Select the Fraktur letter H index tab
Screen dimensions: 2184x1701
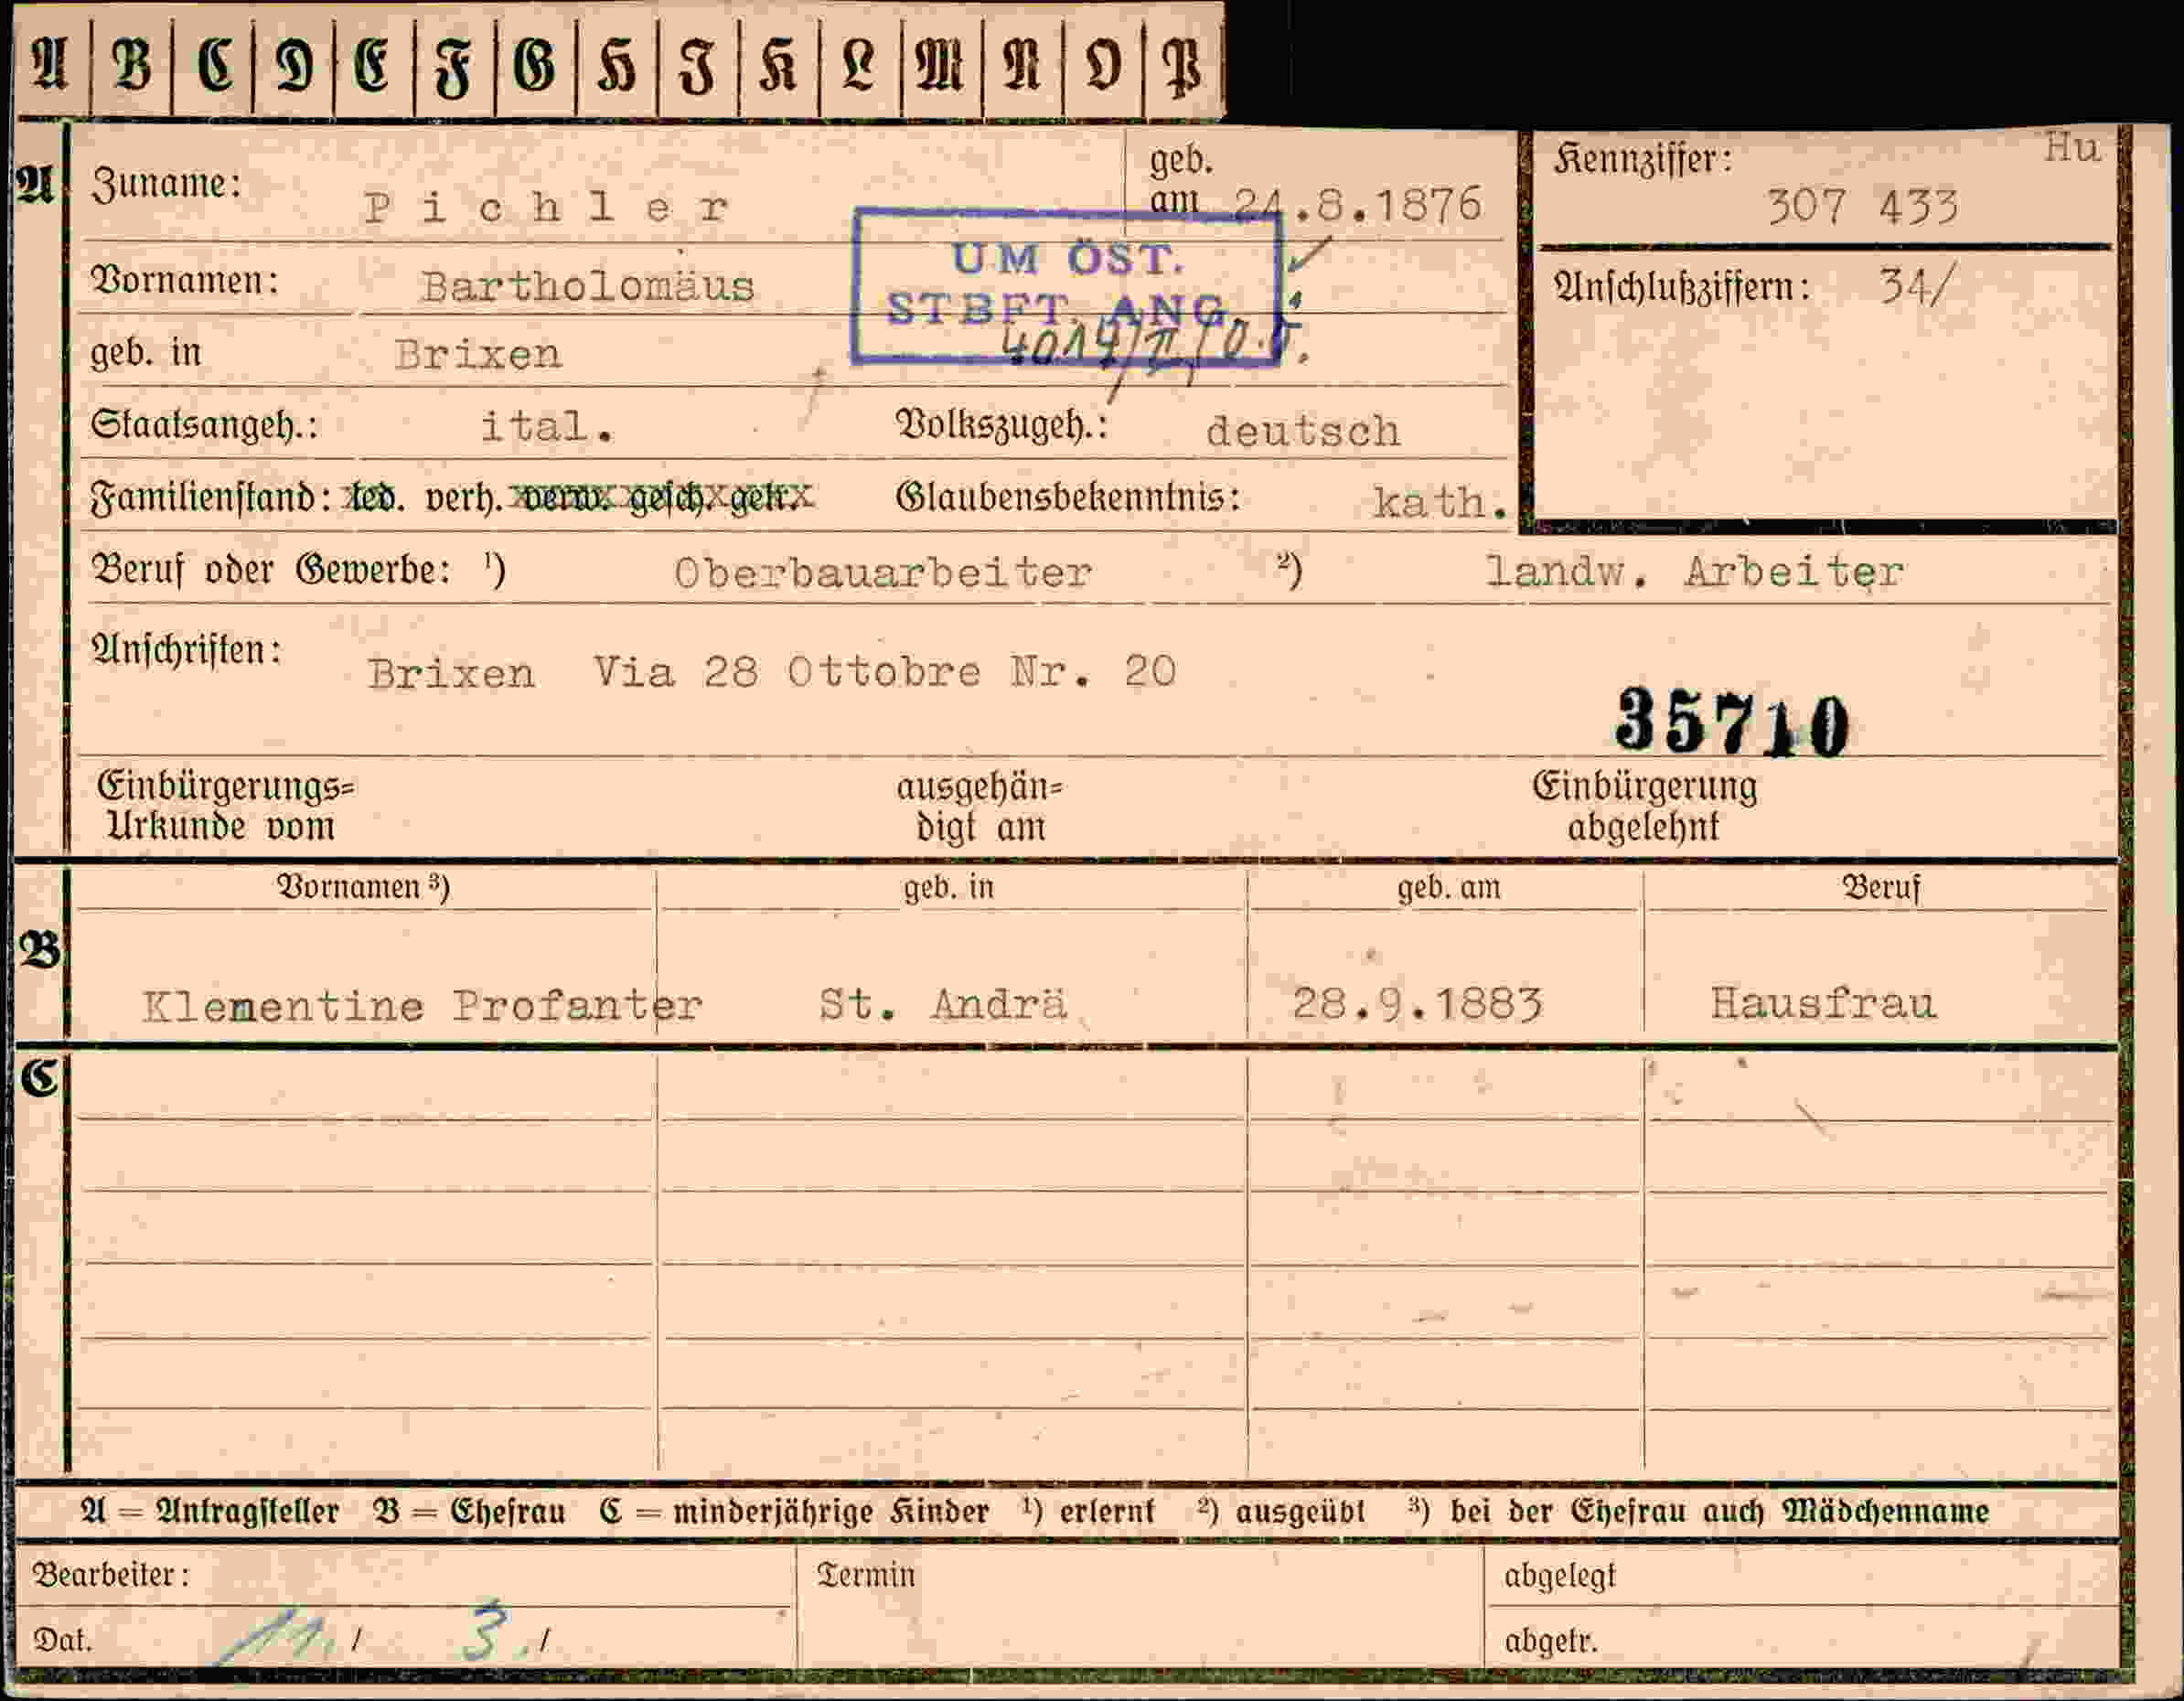tap(617, 65)
